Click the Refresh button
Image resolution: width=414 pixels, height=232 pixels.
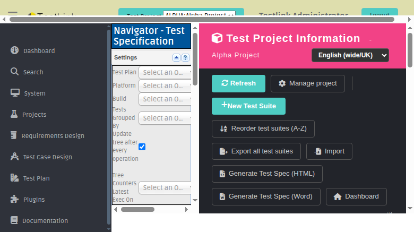coord(238,83)
